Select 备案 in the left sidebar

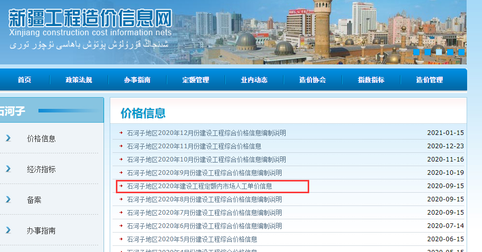(x=34, y=200)
